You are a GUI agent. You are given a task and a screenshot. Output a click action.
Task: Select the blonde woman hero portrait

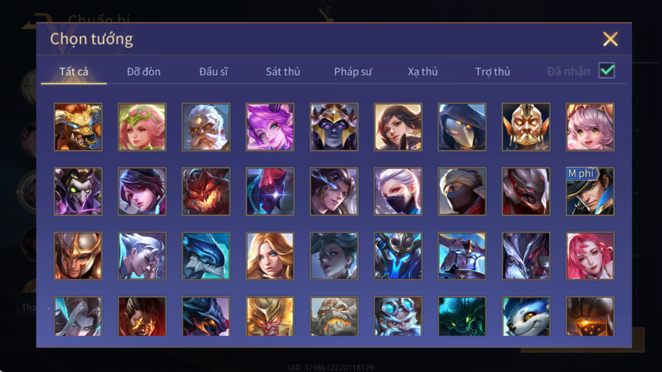pos(270,256)
